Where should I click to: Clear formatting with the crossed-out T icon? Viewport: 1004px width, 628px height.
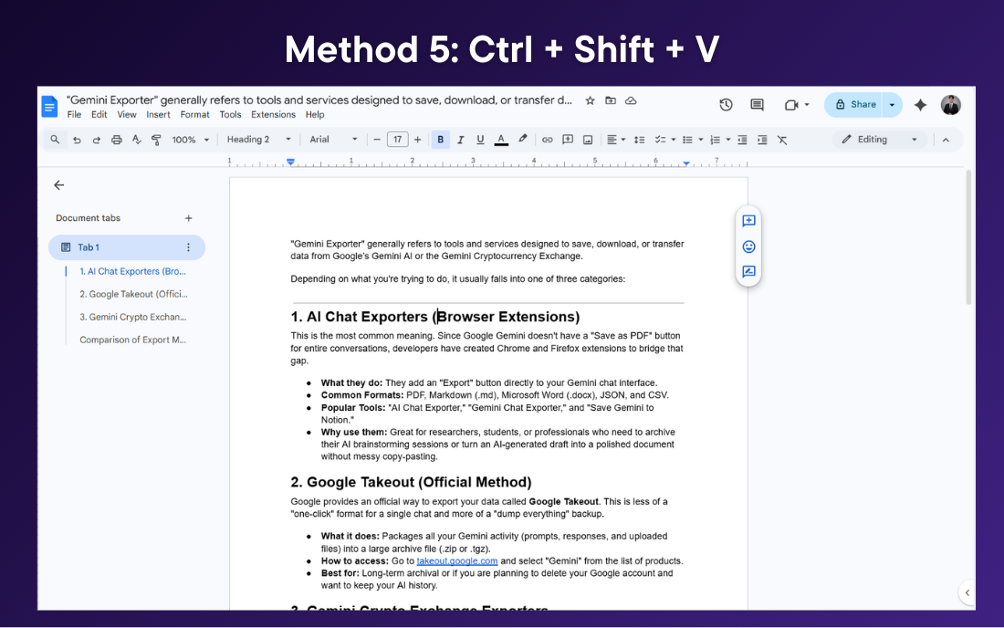pyautogui.click(x=782, y=140)
